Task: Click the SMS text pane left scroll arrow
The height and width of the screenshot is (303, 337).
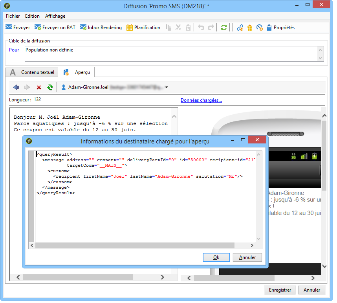Action: click(18, 277)
